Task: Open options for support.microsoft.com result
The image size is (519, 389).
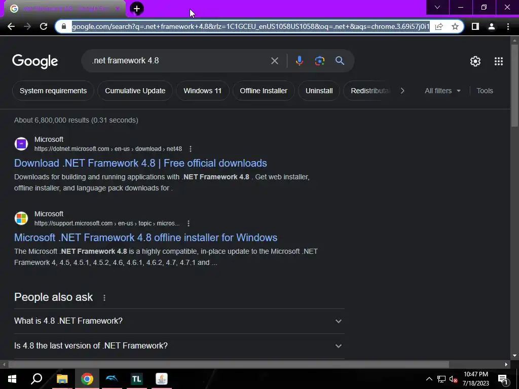Action: [189, 223]
